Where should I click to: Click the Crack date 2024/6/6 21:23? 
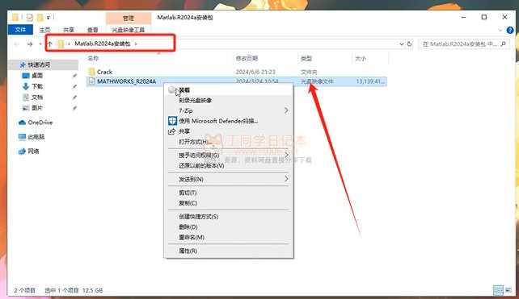[255, 72]
